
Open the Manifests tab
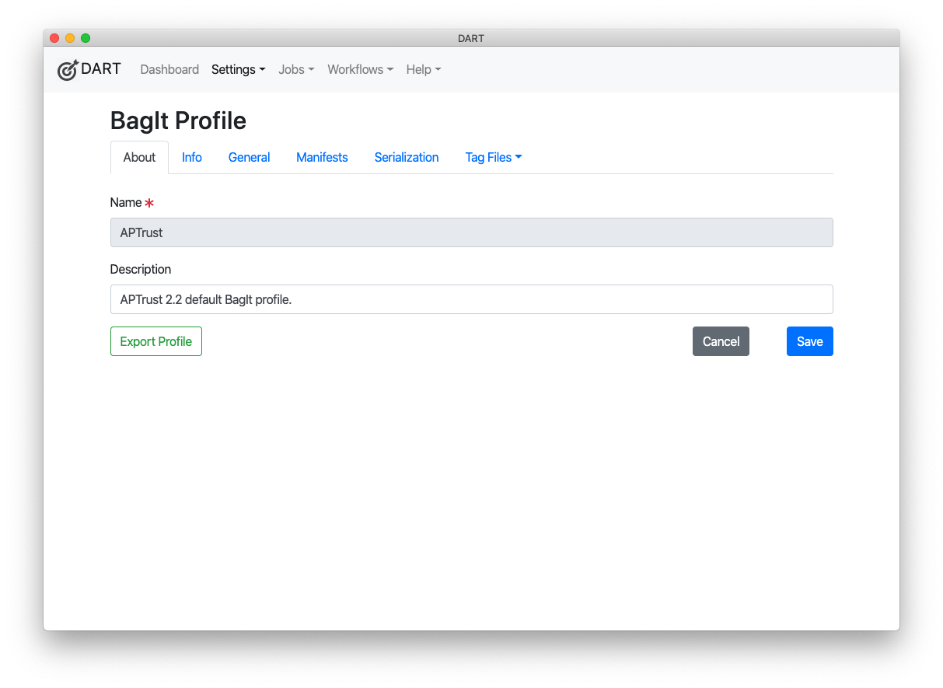tap(322, 157)
